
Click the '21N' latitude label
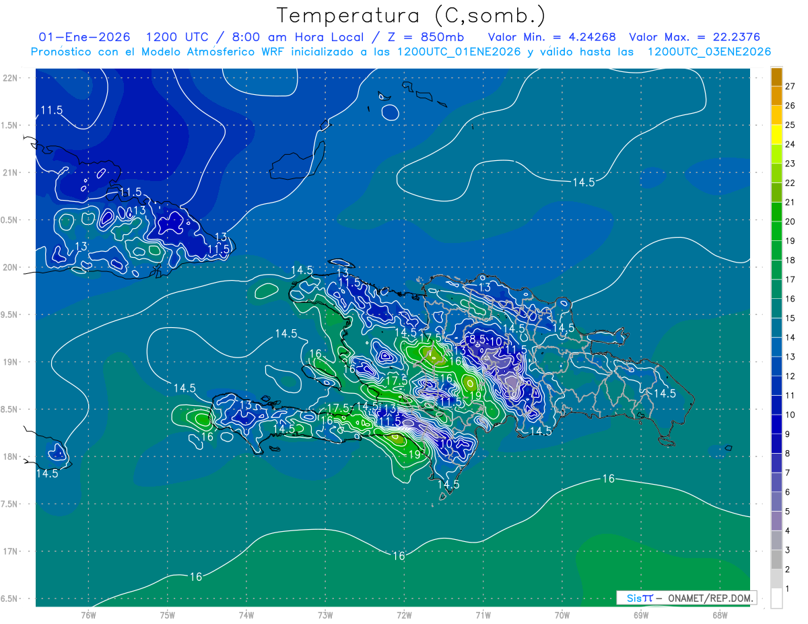pyautogui.click(x=11, y=172)
